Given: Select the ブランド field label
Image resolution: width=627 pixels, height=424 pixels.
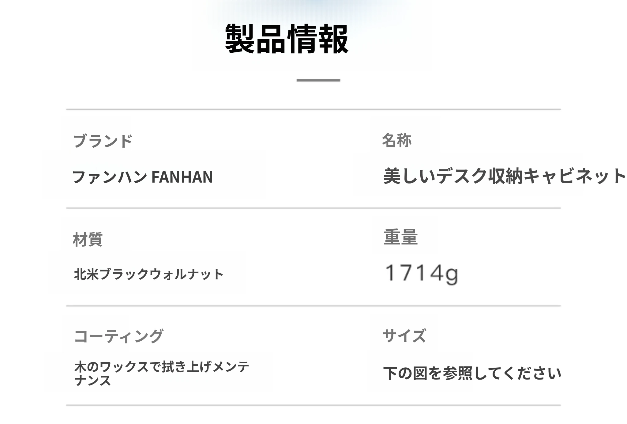Looking at the screenshot, I should coord(103,141).
